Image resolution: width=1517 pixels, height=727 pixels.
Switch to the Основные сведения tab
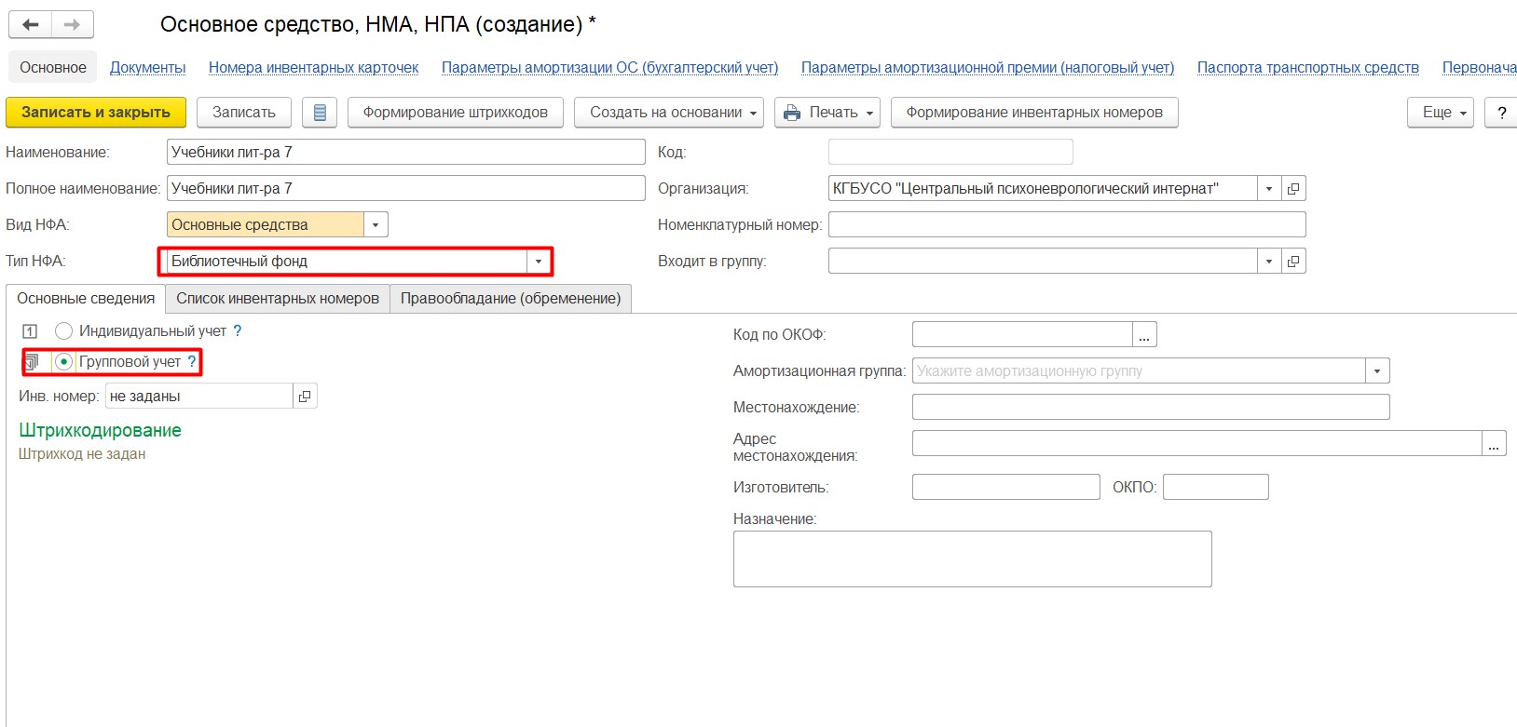point(86,299)
